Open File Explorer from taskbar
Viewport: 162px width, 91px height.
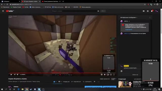click(23, 89)
